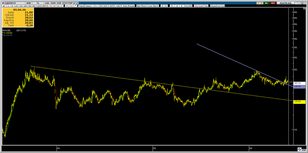Viewport: 308px width, 153px height.
Task: Click Sil to delete drawing
Action: (105, 6)
